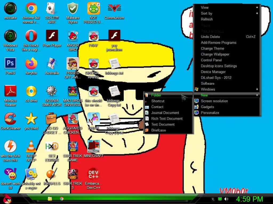The width and height of the screenshot is (273, 204).
Task: Select the 'cd drive' disc icon
Action: point(31,91)
